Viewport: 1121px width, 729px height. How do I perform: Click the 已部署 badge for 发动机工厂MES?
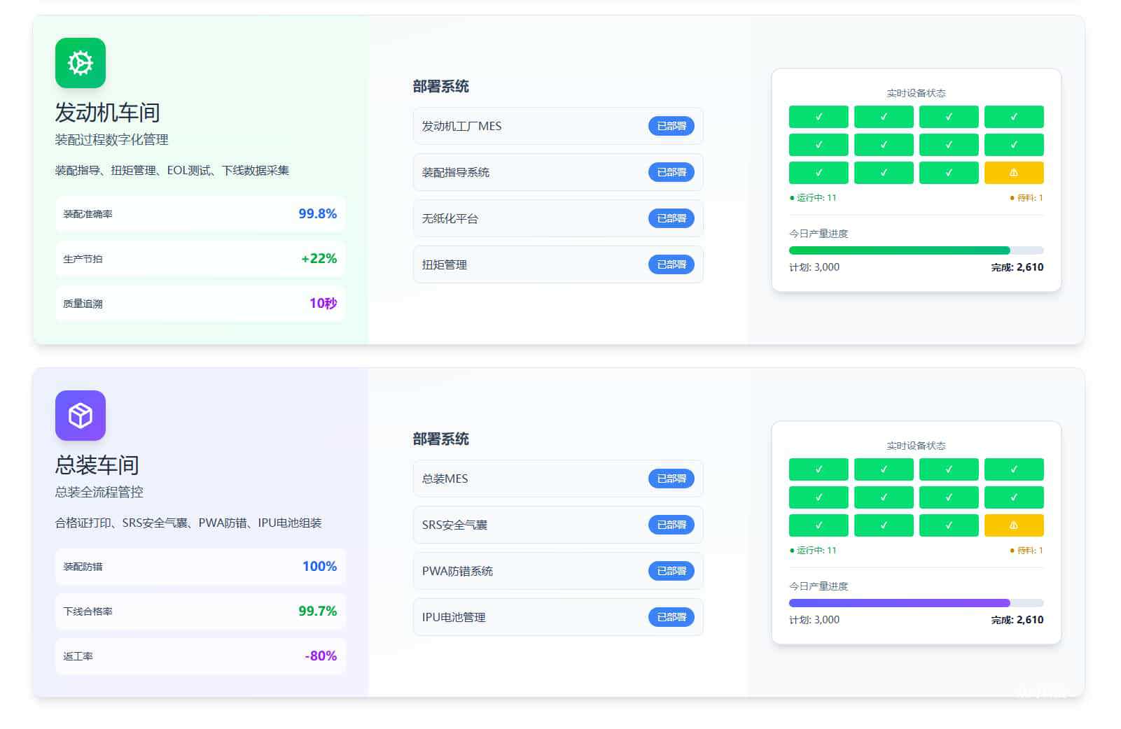(671, 126)
